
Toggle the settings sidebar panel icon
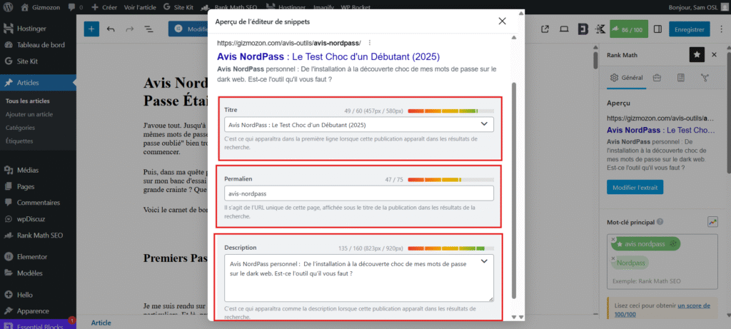(657, 29)
